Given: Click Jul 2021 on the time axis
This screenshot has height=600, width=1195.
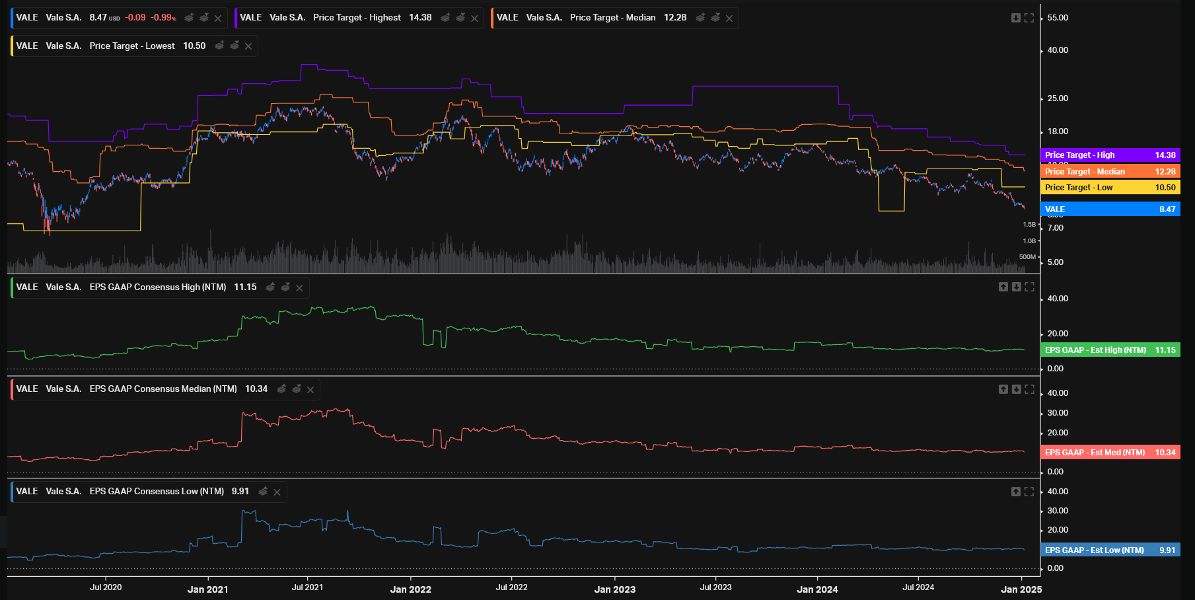Looking at the screenshot, I should pos(307,587).
